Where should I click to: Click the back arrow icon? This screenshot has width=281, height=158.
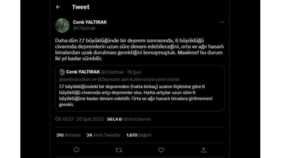point(58,7)
